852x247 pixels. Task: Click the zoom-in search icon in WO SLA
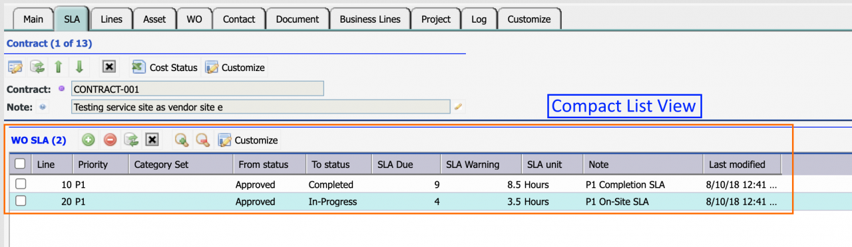click(x=181, y=140)
